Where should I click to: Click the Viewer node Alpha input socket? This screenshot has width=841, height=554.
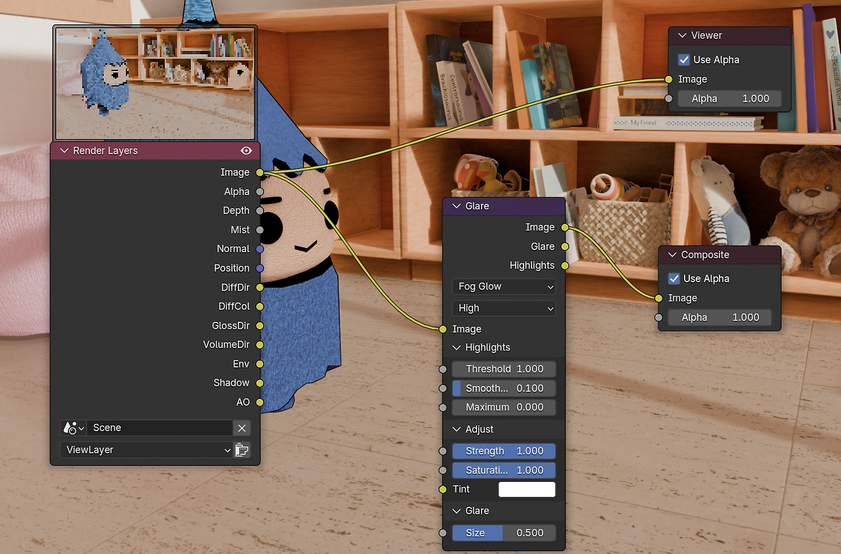[x=669, y=98]
